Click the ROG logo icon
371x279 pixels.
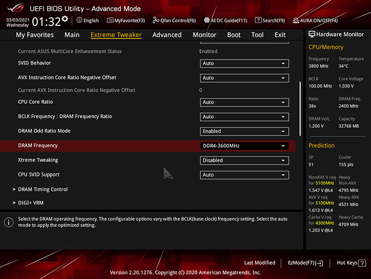point(16,8)
